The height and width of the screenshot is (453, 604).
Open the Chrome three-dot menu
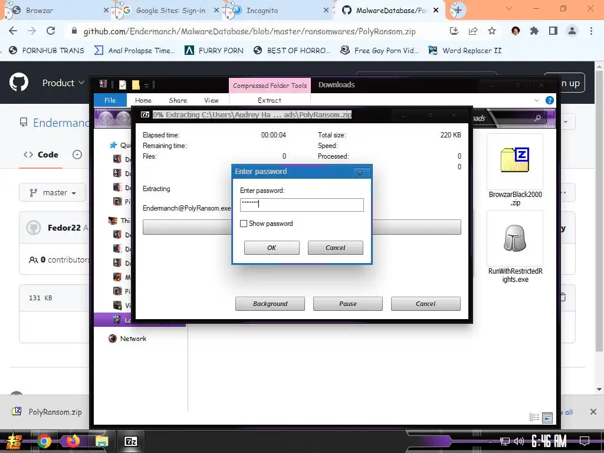[591, 31]
